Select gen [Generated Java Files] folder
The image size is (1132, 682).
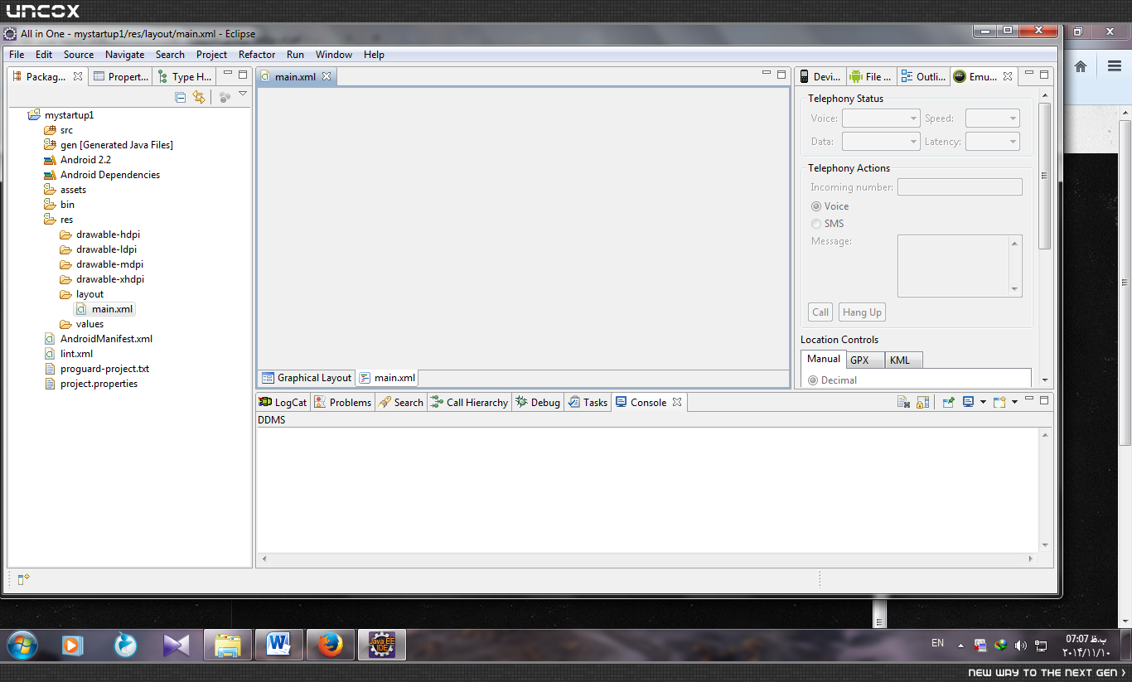point(109,145)
